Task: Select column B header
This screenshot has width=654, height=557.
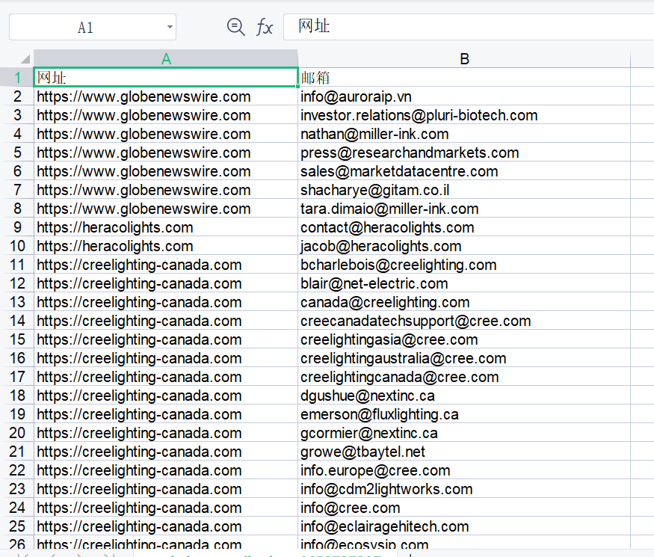Action: 464,59
